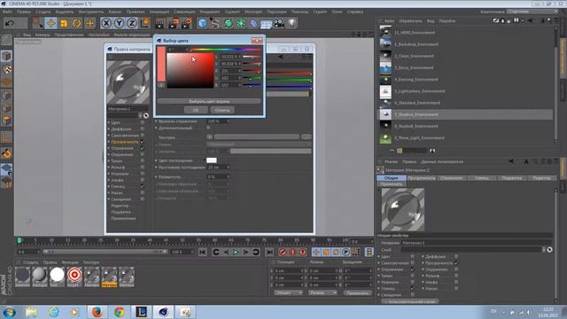Enable Рельеф channel checkbox in Material Editor

(x=143, y=167)
